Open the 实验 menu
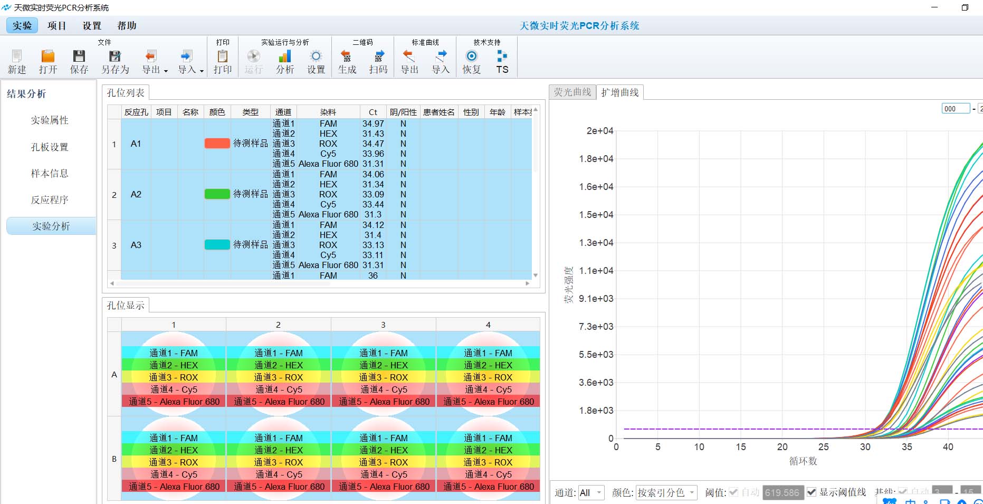The height and width of the screenshot is (504, 983). tap(22, 25)
